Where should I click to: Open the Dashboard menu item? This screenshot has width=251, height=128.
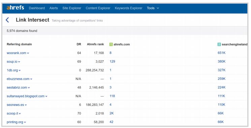pyautogui.click(x=37, y=8)
